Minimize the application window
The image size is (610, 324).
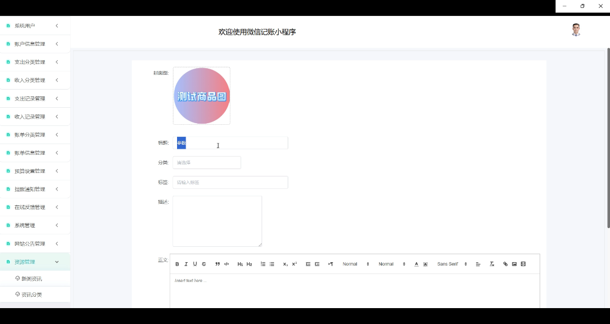(x=565, y=6)
